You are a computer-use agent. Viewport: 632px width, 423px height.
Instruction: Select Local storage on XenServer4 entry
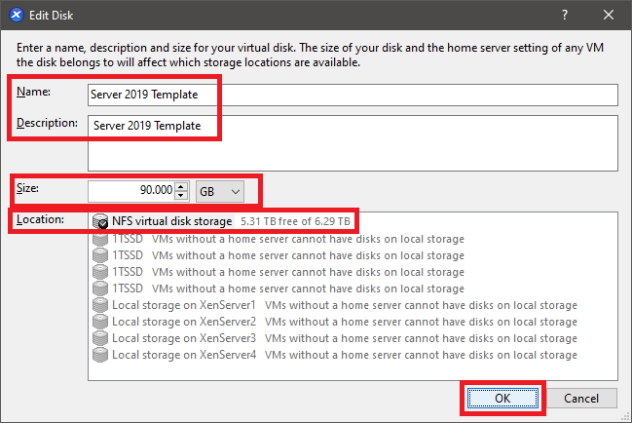pyautogui.click(x=184, y=355)
